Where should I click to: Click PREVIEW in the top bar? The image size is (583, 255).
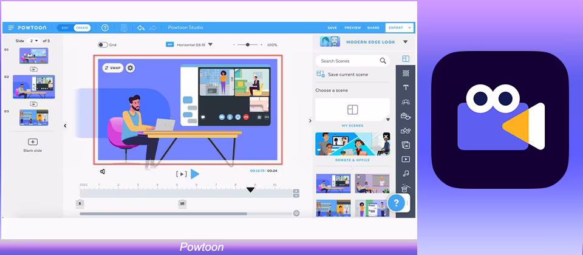tap(352, 28)
